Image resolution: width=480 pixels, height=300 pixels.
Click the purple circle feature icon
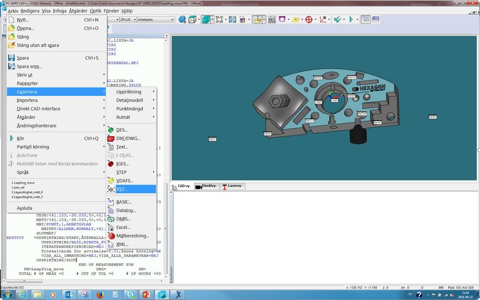click(282, 20)
